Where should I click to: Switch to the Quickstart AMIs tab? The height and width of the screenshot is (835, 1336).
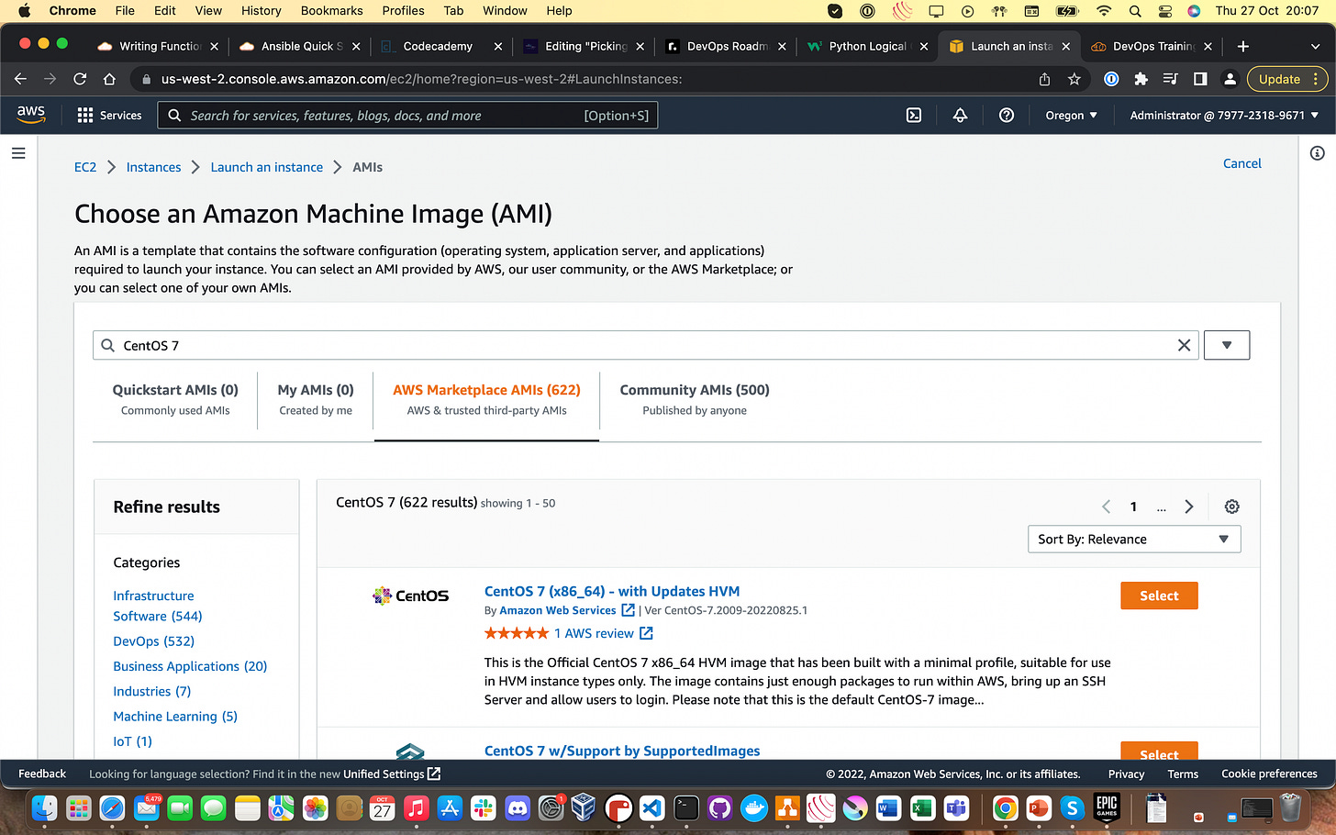pos(175,399)
